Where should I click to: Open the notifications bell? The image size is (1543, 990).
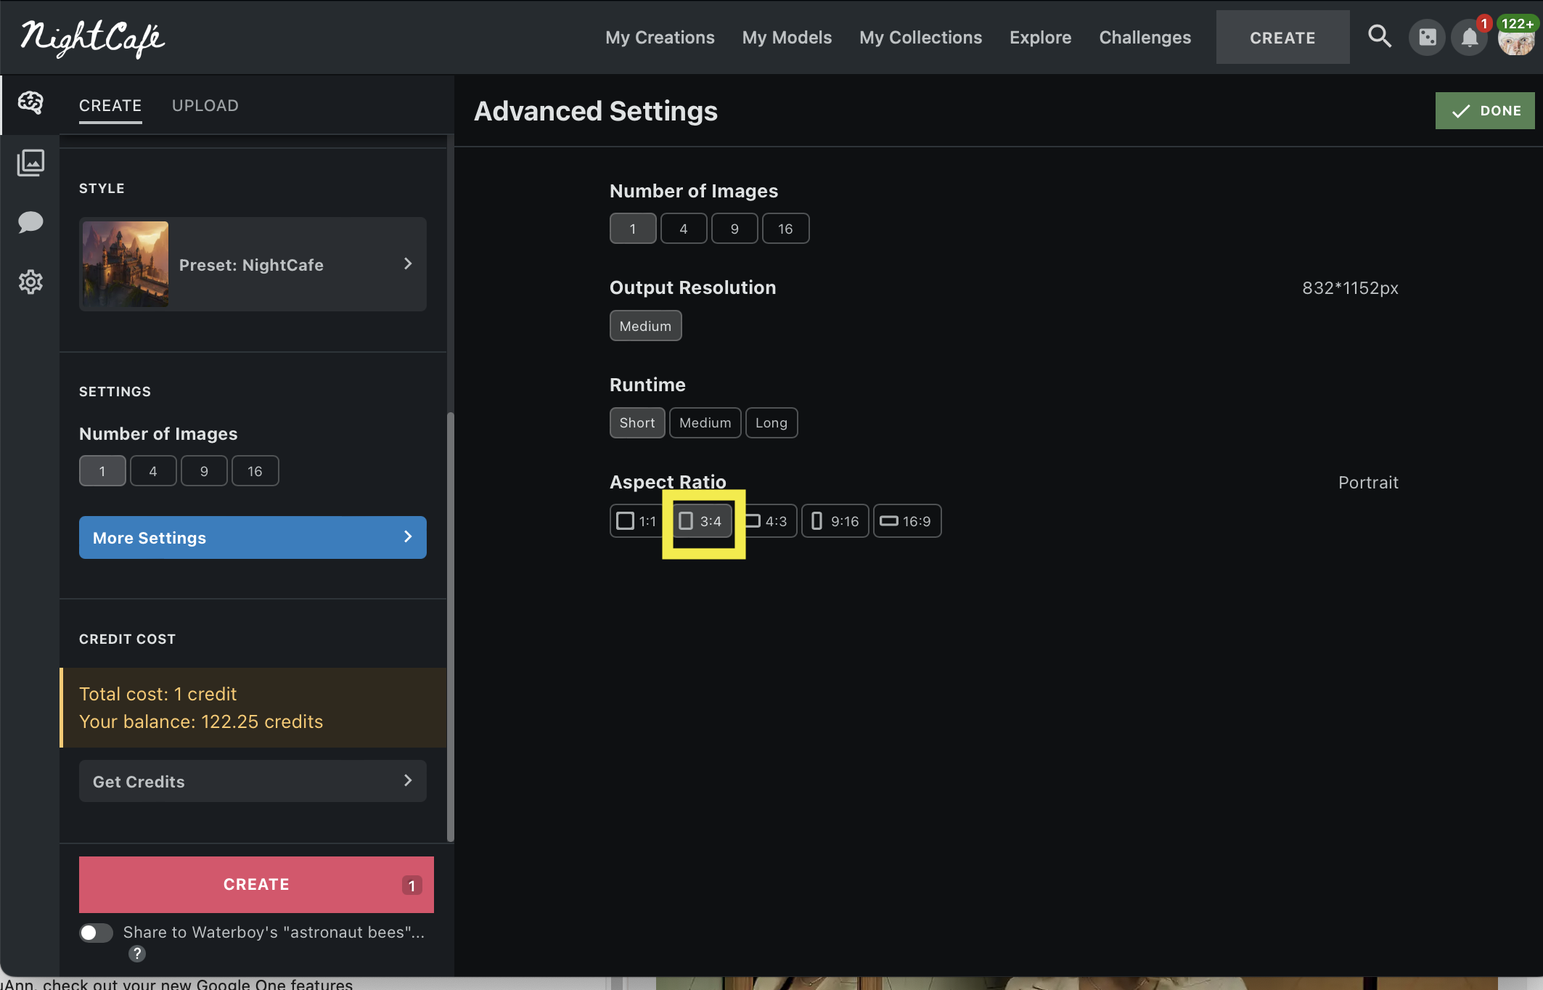(x=1470, y=38)
